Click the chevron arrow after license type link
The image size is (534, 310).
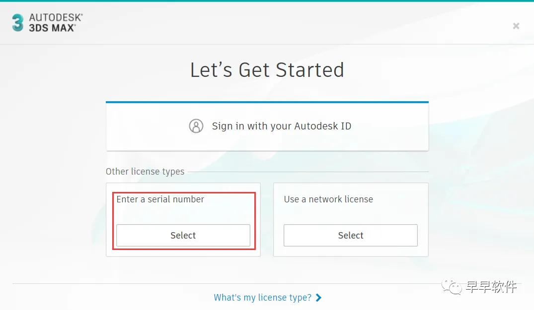click(x=318, y=298)
